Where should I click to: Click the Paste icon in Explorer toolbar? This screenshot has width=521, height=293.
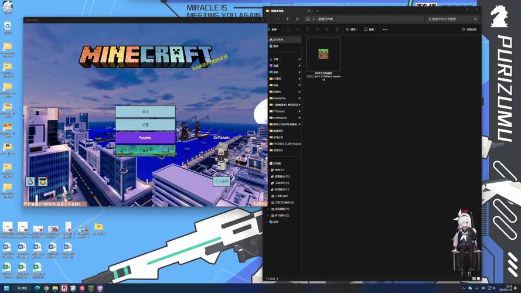click(308, 29)
